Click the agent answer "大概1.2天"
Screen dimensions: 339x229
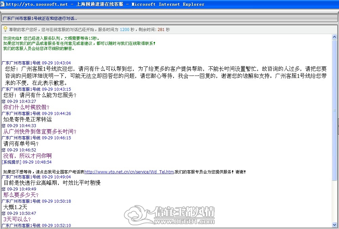pos(15,207)
